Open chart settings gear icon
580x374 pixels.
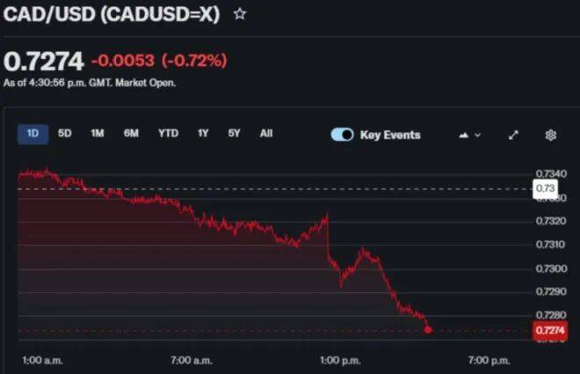pos(551,135)
